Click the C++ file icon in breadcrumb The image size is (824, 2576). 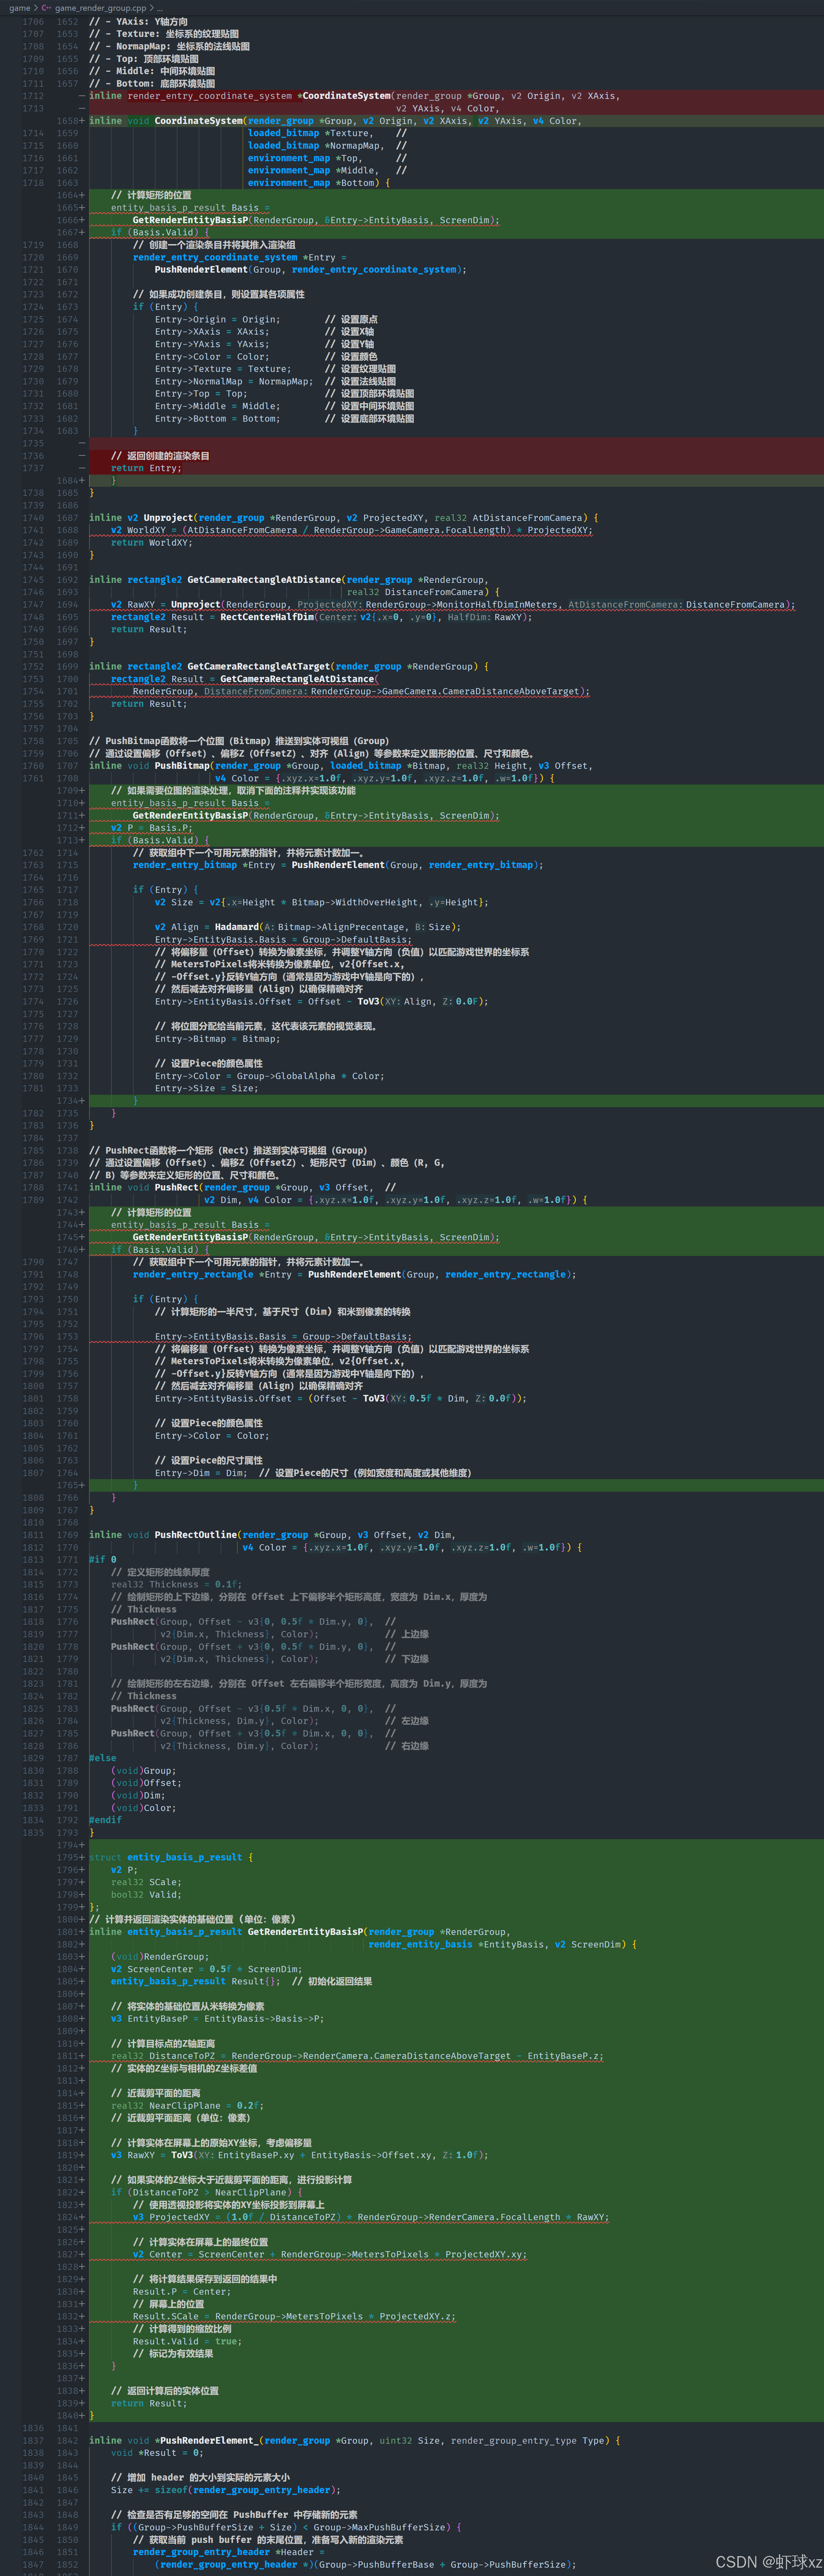(x=46, y=8)
